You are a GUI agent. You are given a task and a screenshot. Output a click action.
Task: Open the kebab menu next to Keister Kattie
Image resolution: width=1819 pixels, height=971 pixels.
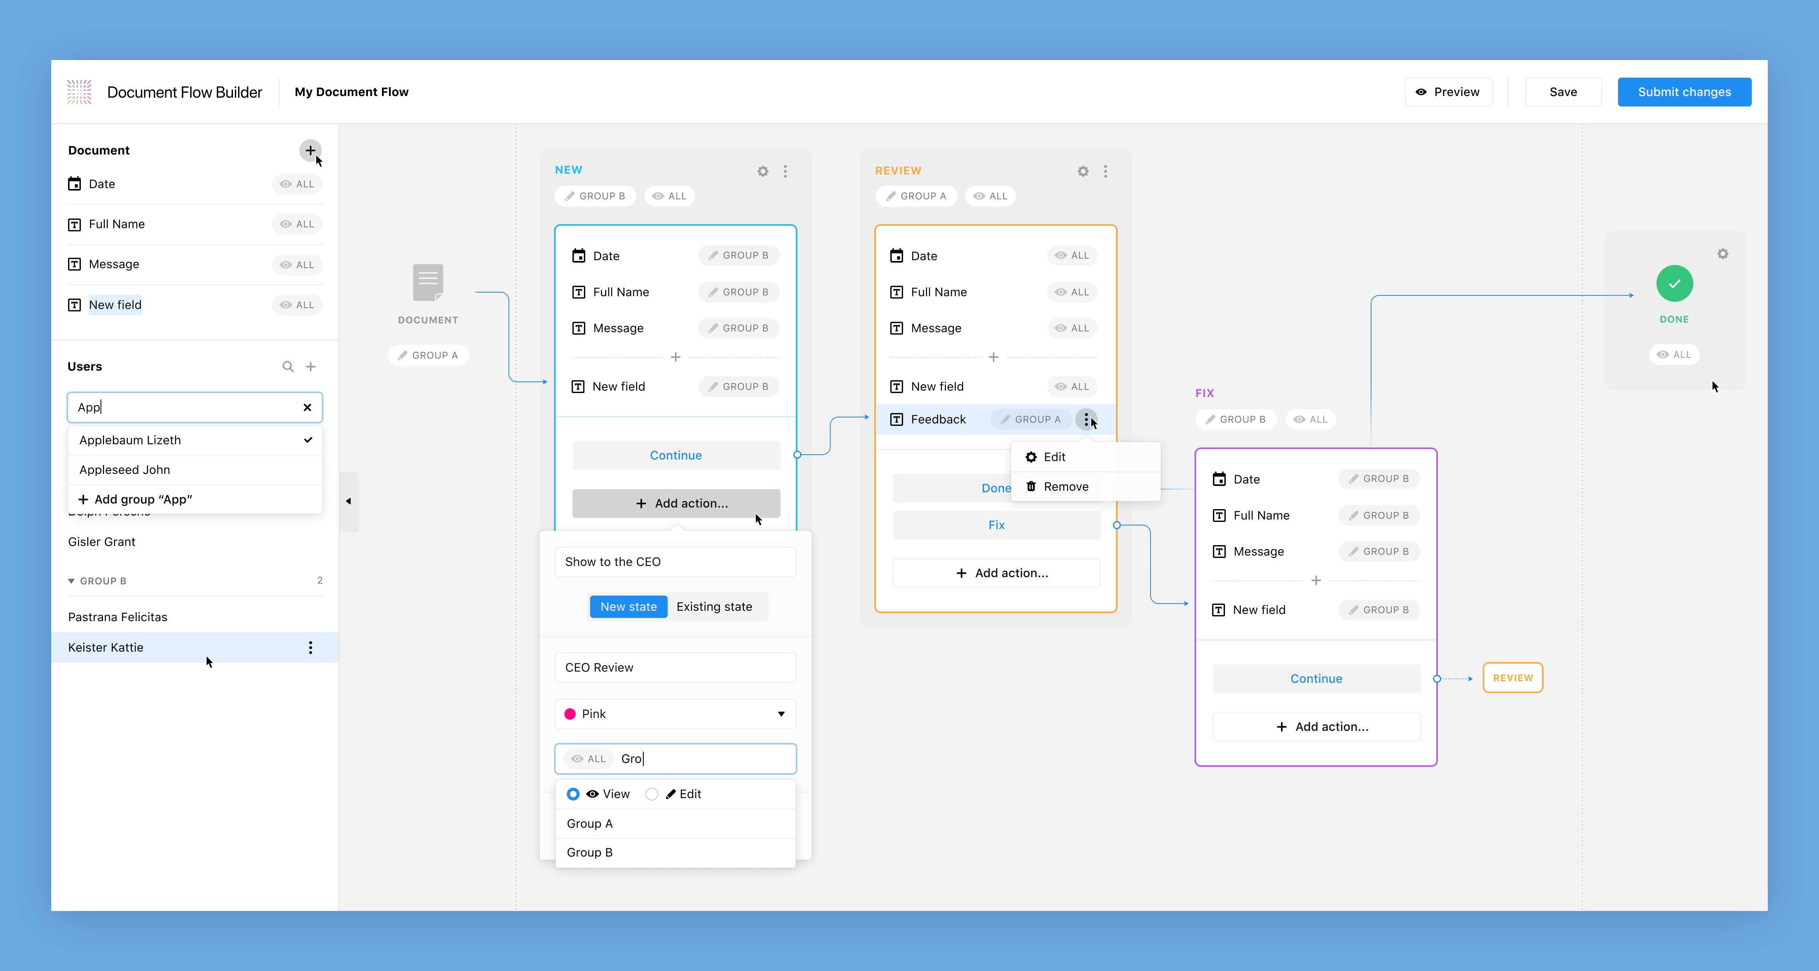click(x=310, y=648)
